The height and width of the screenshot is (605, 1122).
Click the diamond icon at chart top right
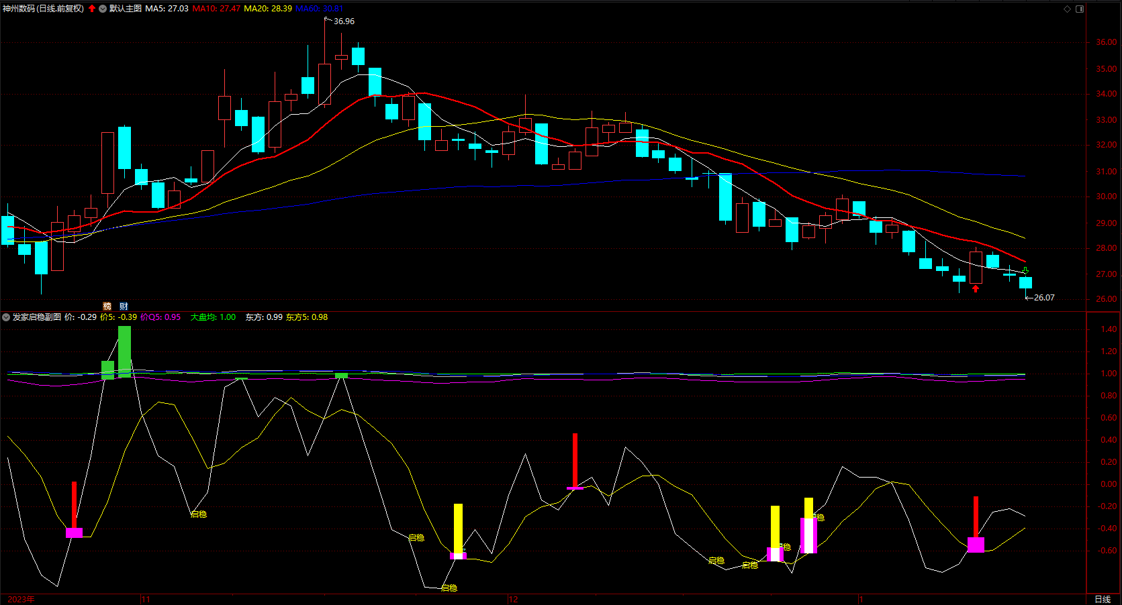click(x=1067, y=9)
